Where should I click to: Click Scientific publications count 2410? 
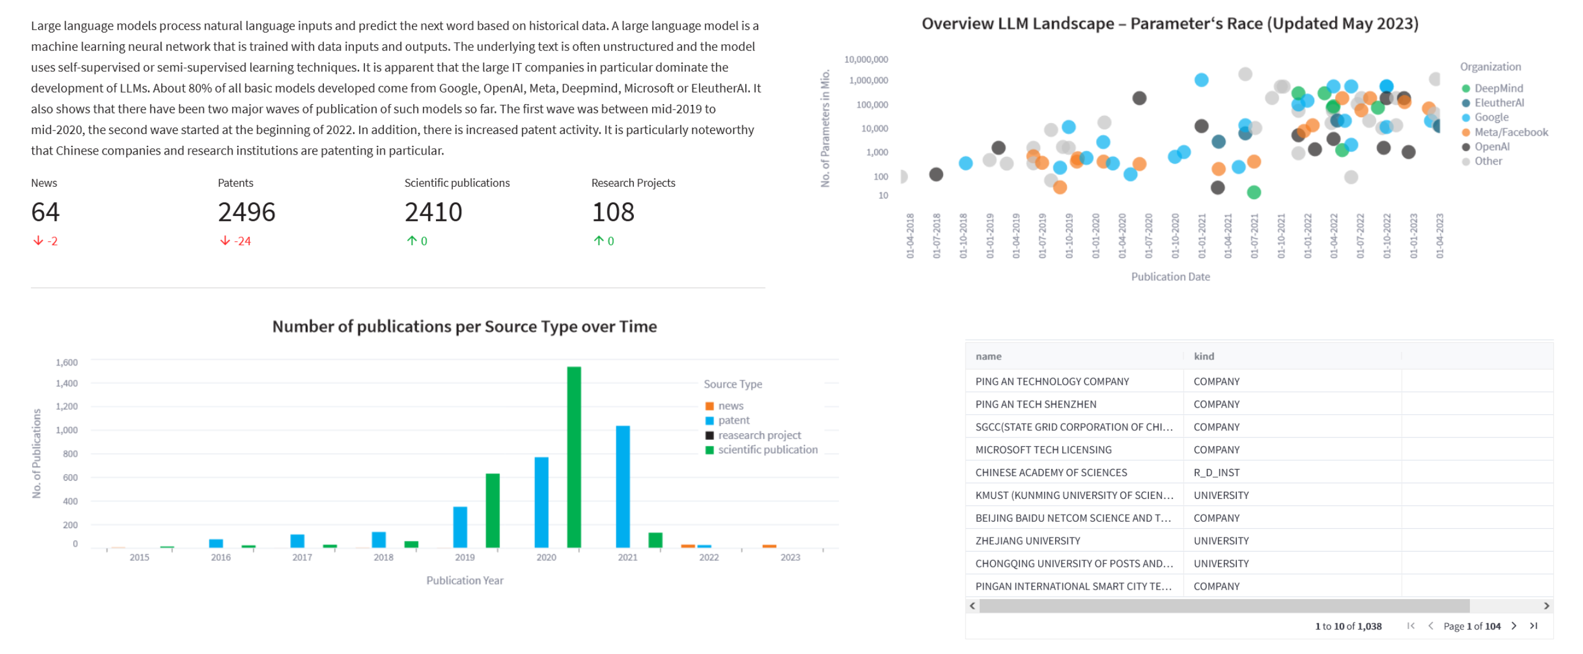(433, 213)
